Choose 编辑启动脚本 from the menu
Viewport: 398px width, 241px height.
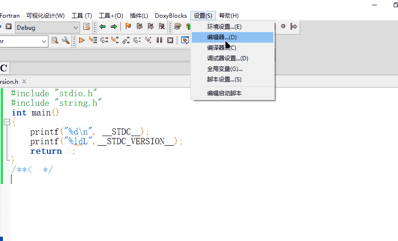[x=233, y=93]
